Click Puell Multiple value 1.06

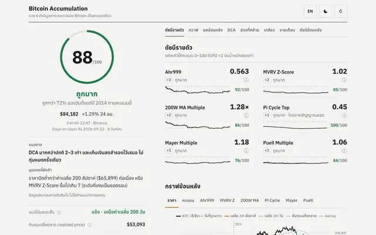click(340, 142)
